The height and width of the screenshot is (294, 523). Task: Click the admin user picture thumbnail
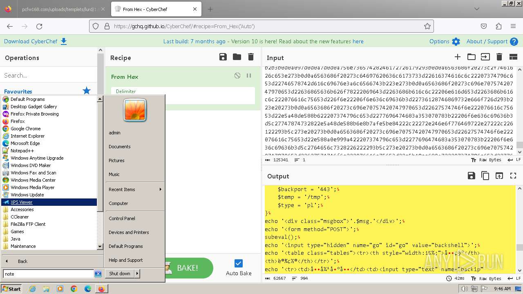click(135, 110)
